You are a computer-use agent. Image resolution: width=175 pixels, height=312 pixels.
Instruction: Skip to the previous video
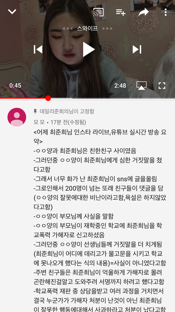38,49
